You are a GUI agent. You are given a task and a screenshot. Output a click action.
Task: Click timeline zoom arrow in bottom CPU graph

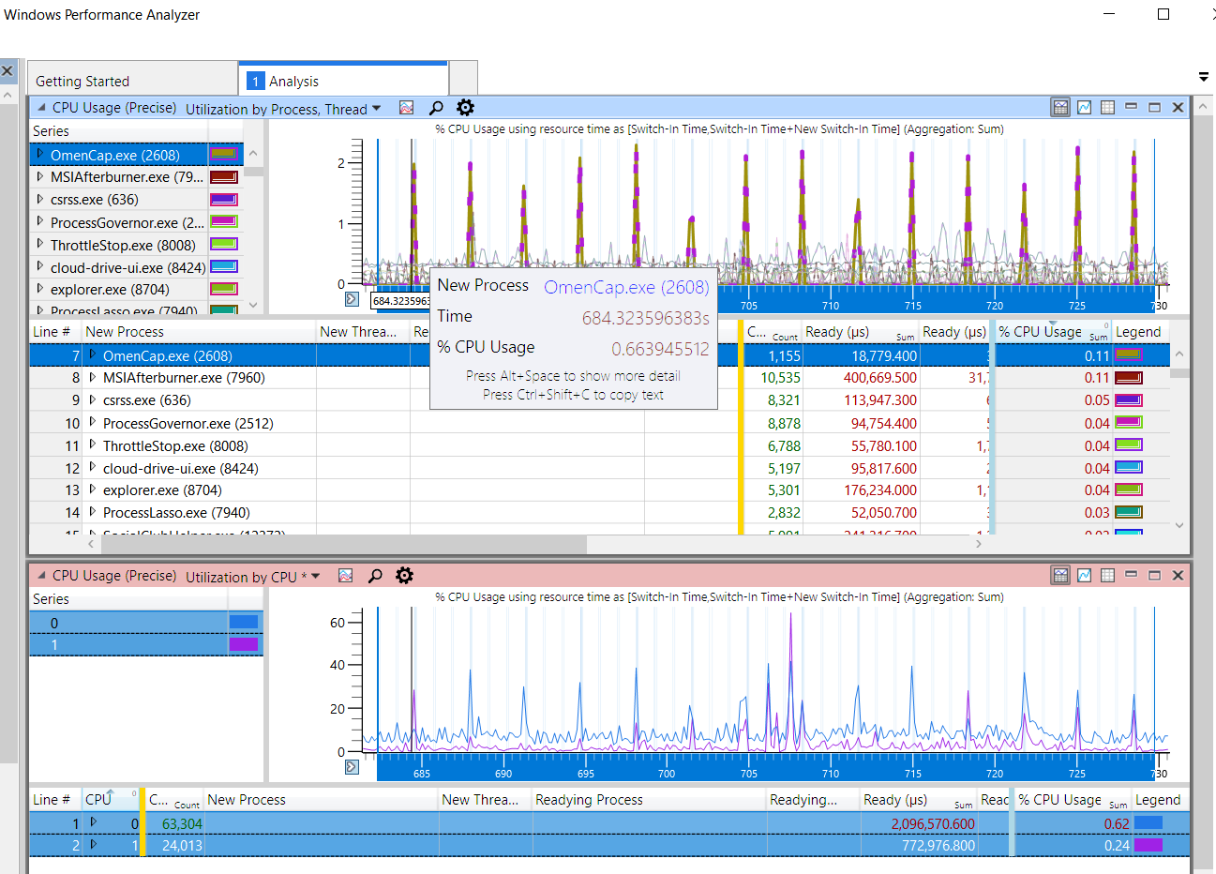[x=352, y=767]
